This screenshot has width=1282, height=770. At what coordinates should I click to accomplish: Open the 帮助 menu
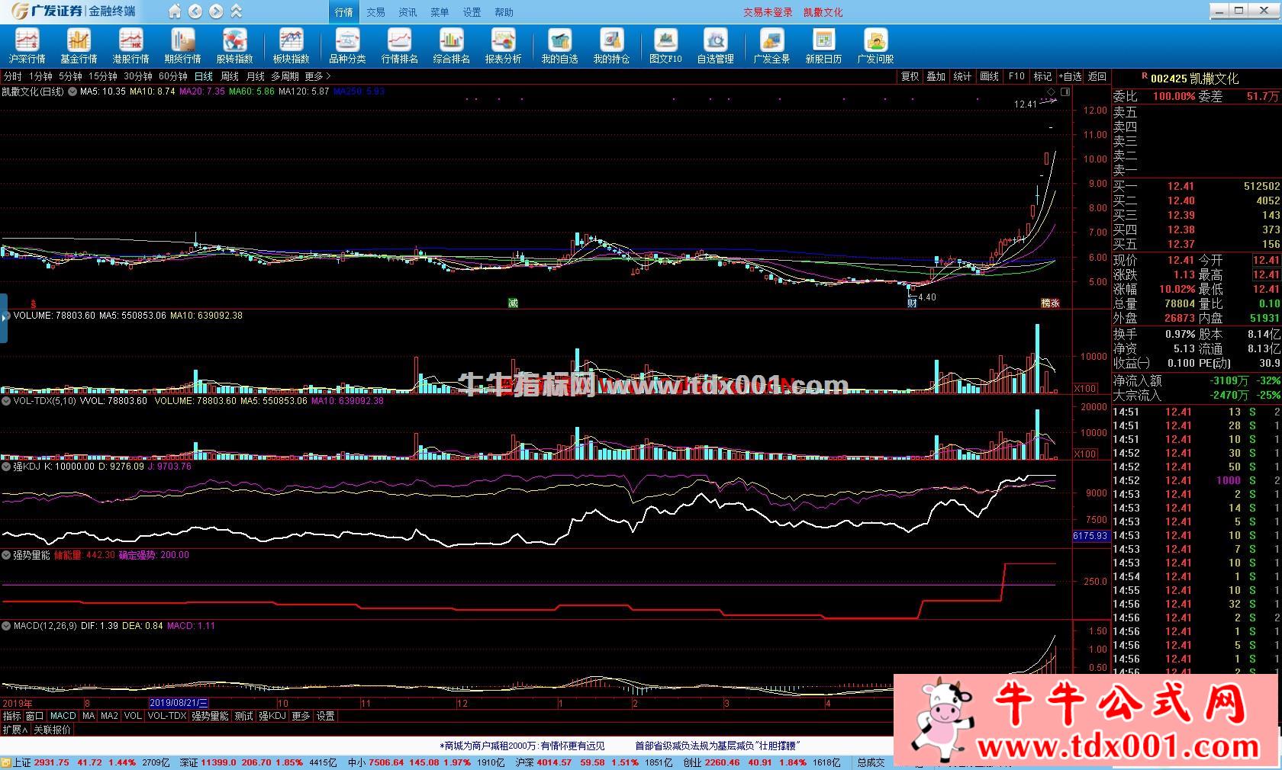(x=504, y=12)
